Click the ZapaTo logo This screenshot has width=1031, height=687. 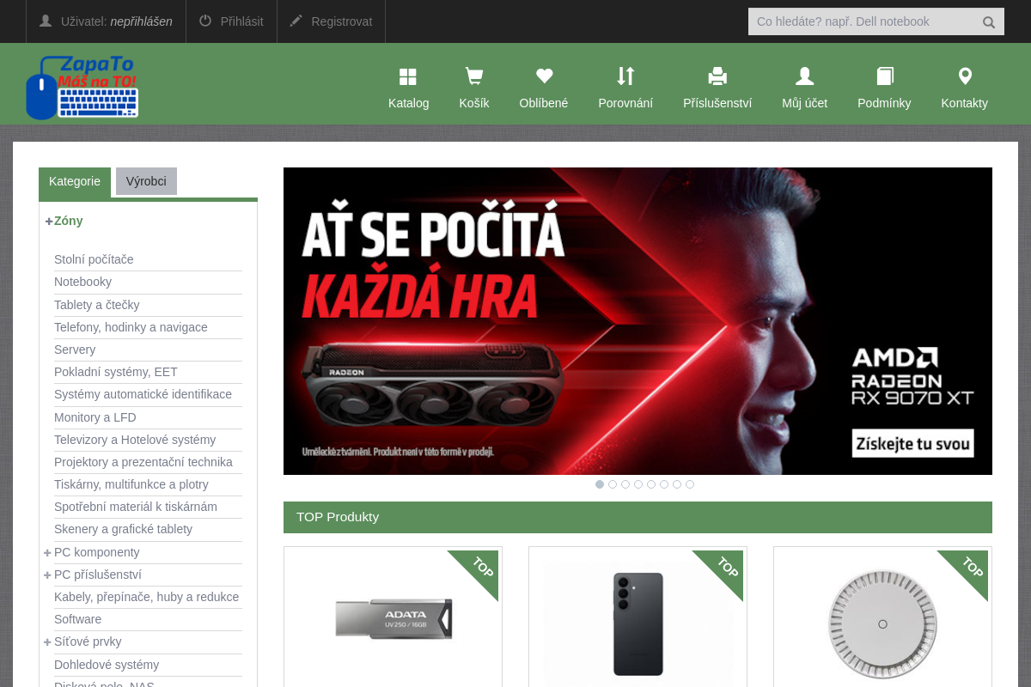click(82, 88)
